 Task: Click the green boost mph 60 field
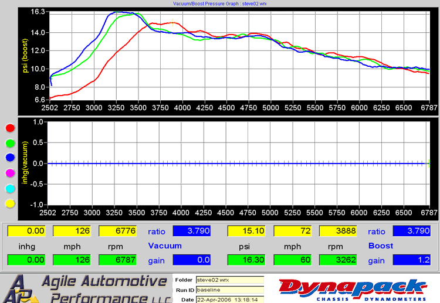[x=292, y=260]
